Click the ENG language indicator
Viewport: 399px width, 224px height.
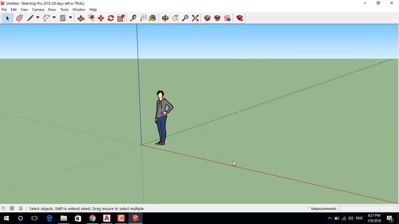click(x=359, y=218)
